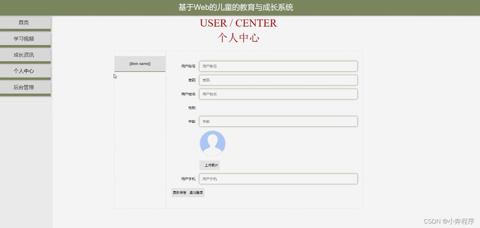Click the user avatar placeholder image
This screenshot has width=480, height=228.
coord(212,144)
